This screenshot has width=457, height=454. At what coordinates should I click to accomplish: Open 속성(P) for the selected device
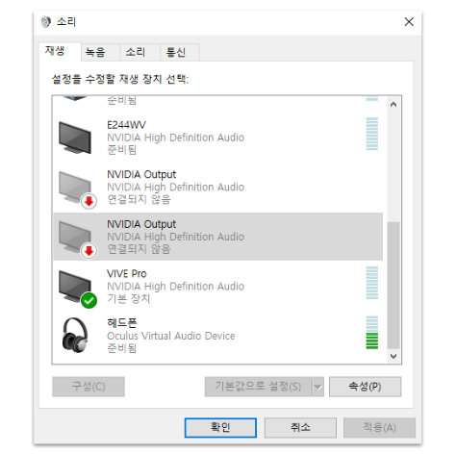(365, 387)
